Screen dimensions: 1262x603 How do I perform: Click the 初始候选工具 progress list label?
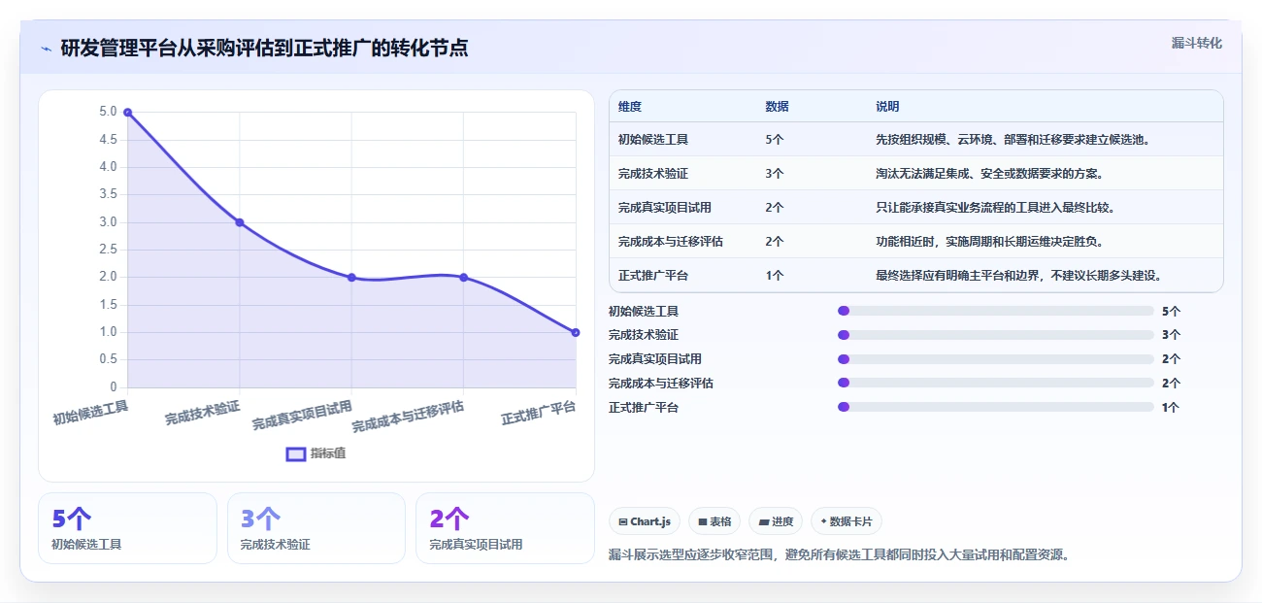coord(644,312)
